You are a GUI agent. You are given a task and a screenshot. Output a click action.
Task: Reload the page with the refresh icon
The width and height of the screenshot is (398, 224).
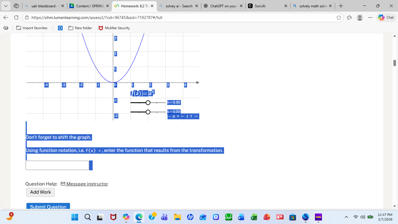coord(16,17)
